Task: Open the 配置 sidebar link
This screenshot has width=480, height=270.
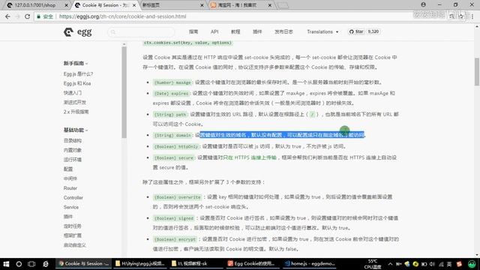Action: tap(68, 169)
